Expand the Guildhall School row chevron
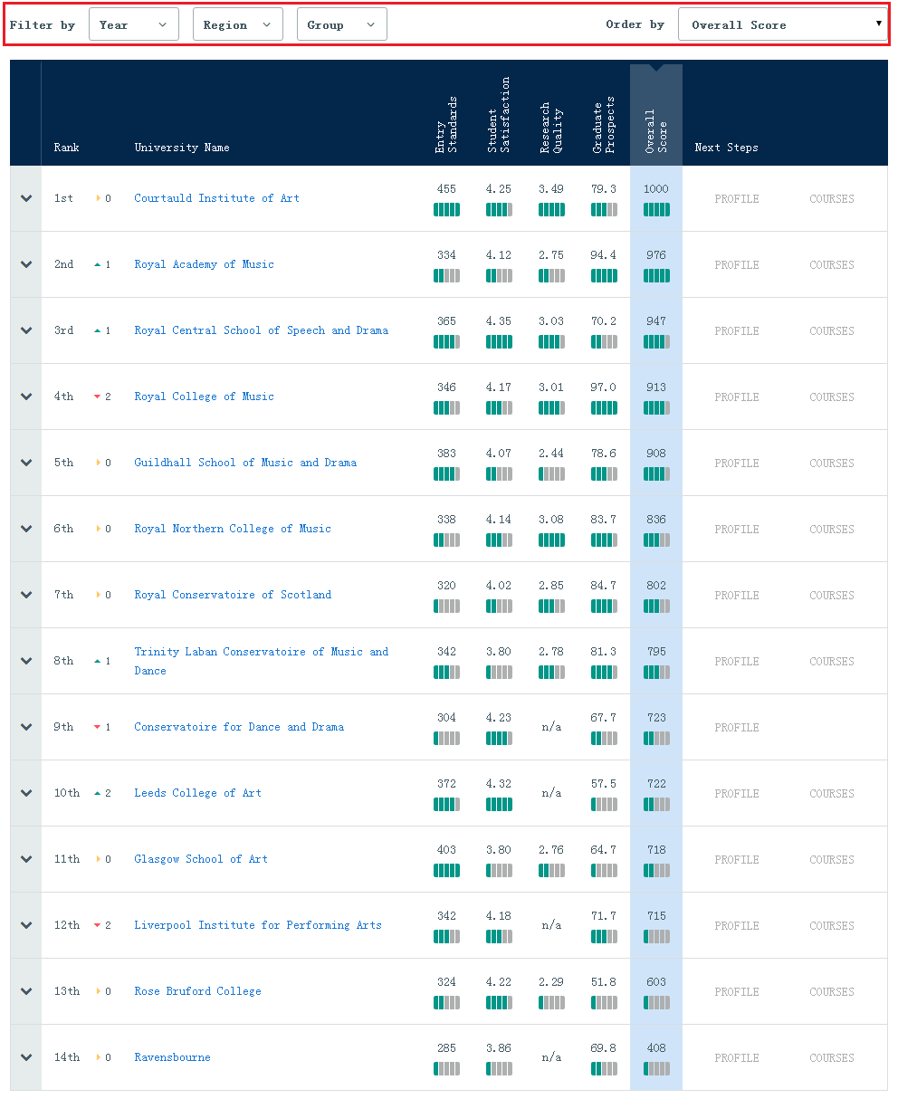The image size is (898, 1099). 26,463
